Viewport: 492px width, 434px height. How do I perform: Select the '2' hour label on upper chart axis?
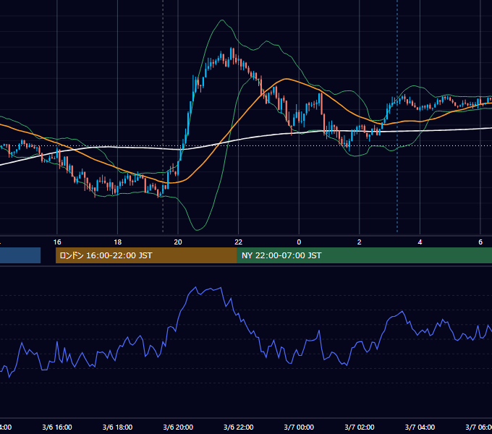360,242
